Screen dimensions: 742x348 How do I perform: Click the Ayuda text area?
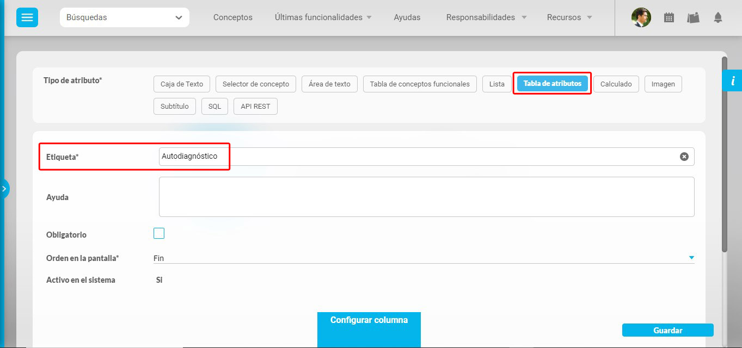point(427,197)
